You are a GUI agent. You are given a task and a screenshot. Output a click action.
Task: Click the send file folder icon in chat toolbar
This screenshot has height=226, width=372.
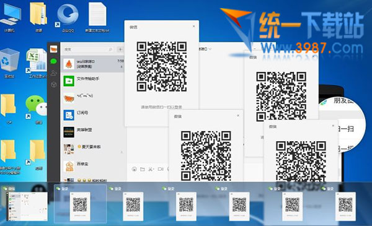coord(143,169)
